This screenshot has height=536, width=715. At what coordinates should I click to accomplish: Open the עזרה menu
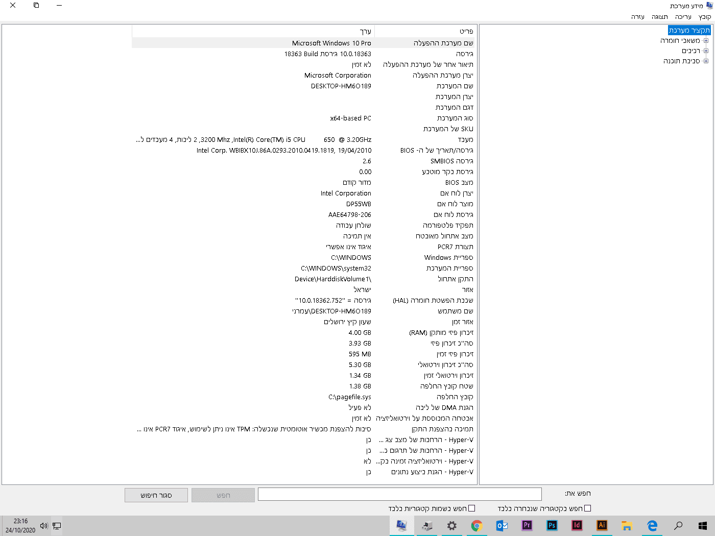pos(638,17)
